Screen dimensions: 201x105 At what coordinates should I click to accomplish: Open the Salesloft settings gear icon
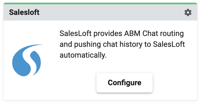pos(188,12)
